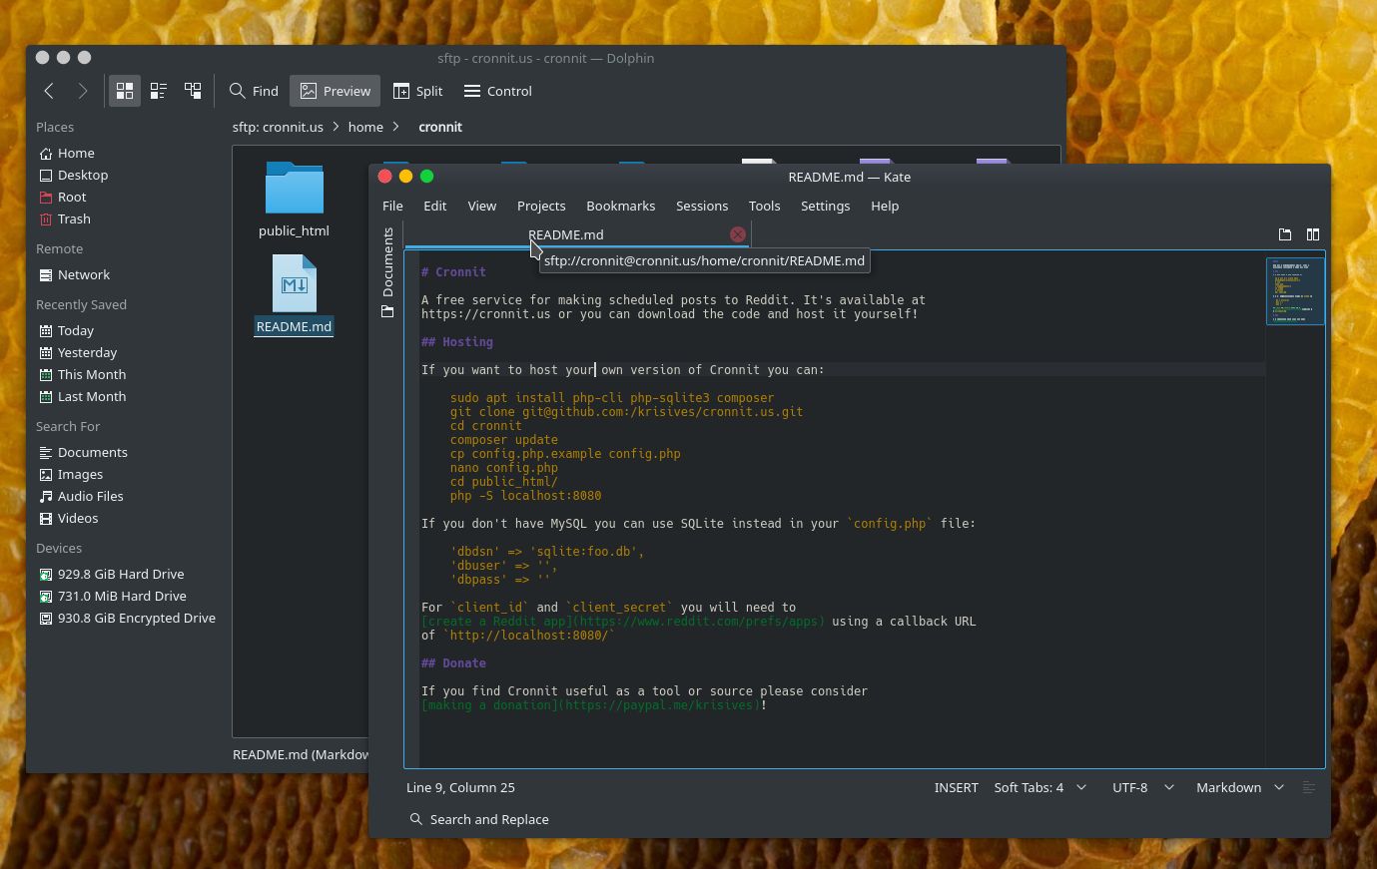Switch to the README.md tab
The width and height of the screenshot is (1377, 869).
(x=565, y=234)
